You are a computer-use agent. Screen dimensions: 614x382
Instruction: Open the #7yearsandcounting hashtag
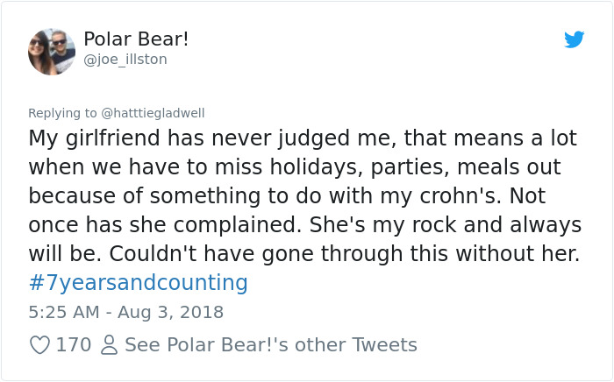pyautogui.click(x=138, y=283)
